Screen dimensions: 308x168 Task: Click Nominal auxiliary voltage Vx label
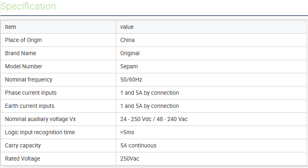coord(40,119)
